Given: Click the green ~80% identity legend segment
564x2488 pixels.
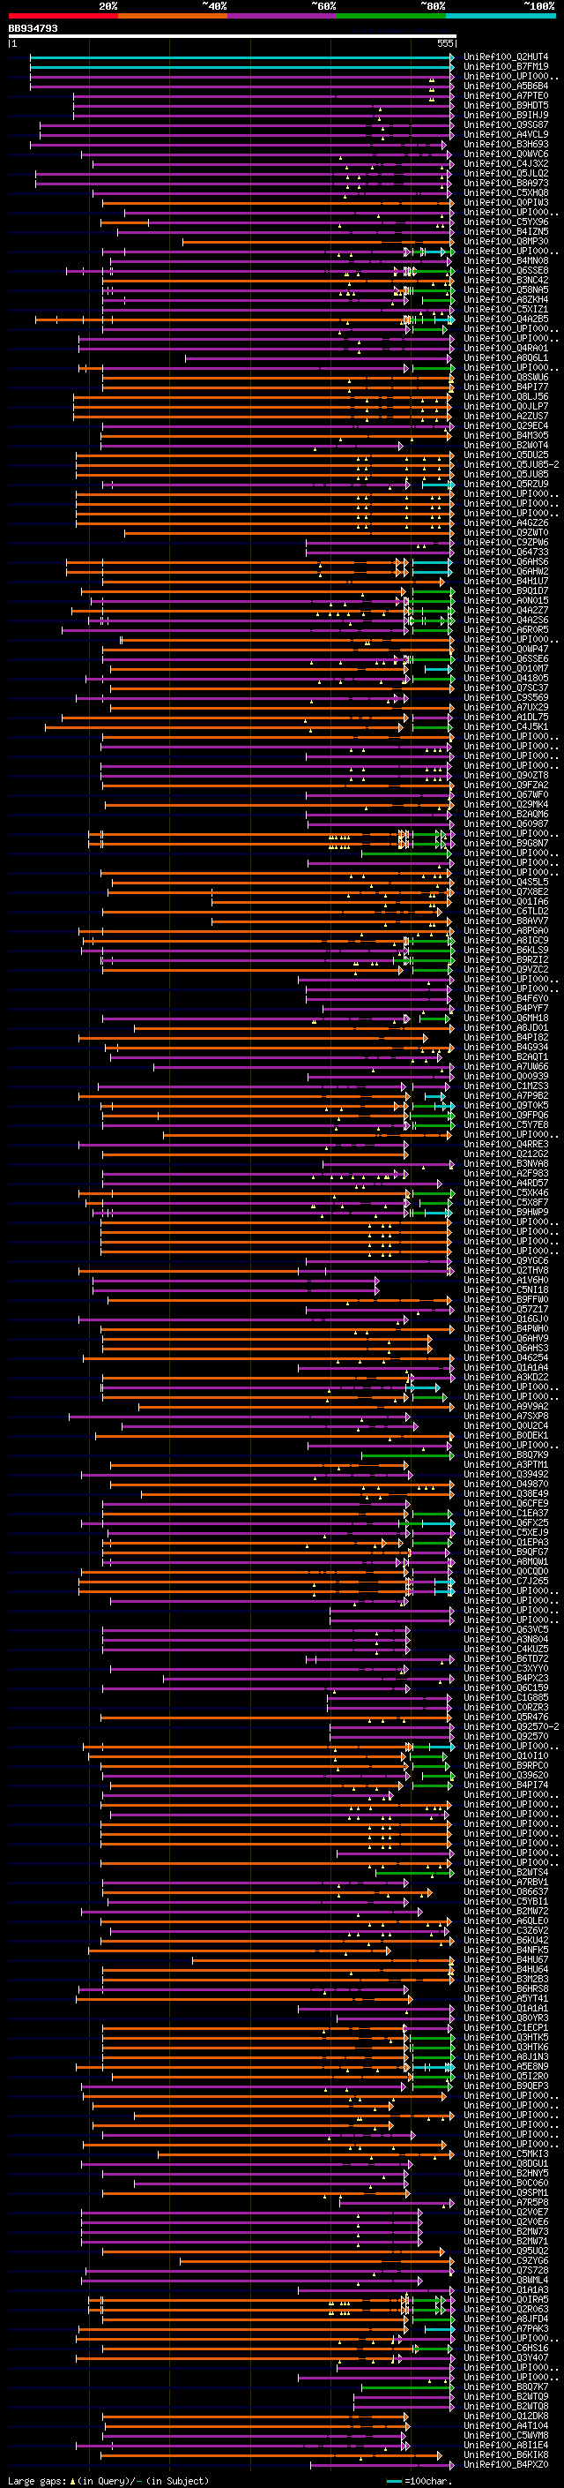Looking at the screenshot, I should [x=391, y=16].
